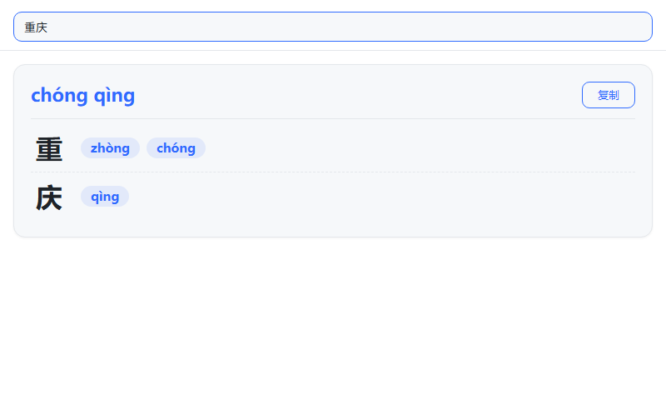Activate the search box containing 重庆
Screen dimensions: 666x400
point(333,27)
